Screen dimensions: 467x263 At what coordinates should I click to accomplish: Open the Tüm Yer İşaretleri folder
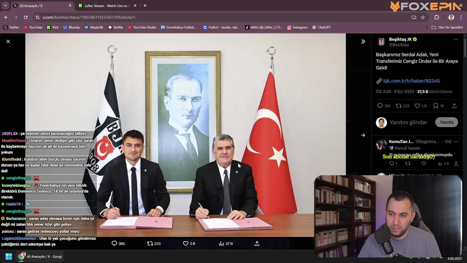click(x=447, y=27)
